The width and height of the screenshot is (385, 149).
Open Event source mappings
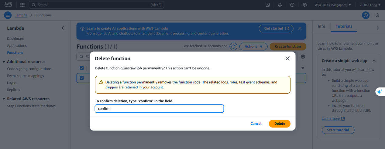(x=25, y=76)
